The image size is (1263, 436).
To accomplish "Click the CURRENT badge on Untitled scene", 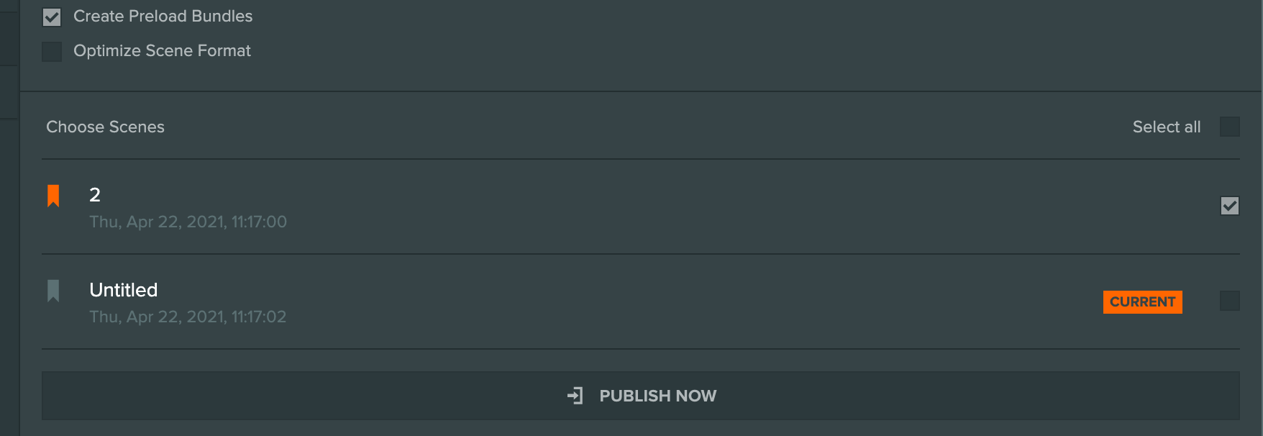I will 1142,301.
